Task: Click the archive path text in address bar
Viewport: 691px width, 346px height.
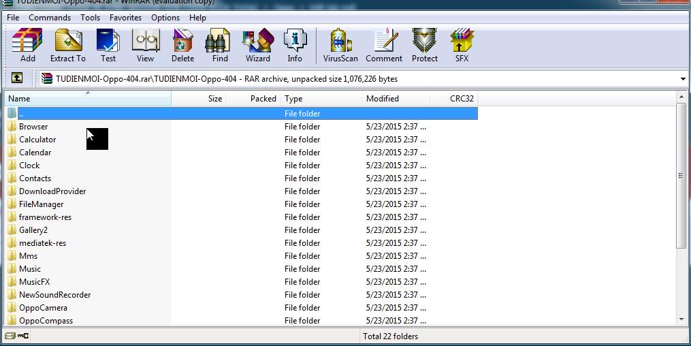Action: tap(227, 79)
